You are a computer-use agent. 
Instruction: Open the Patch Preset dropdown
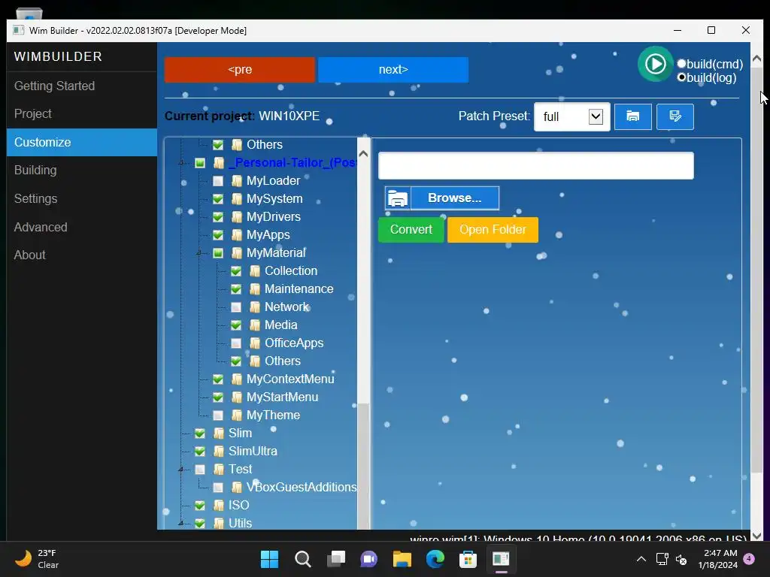coord(596,116)
